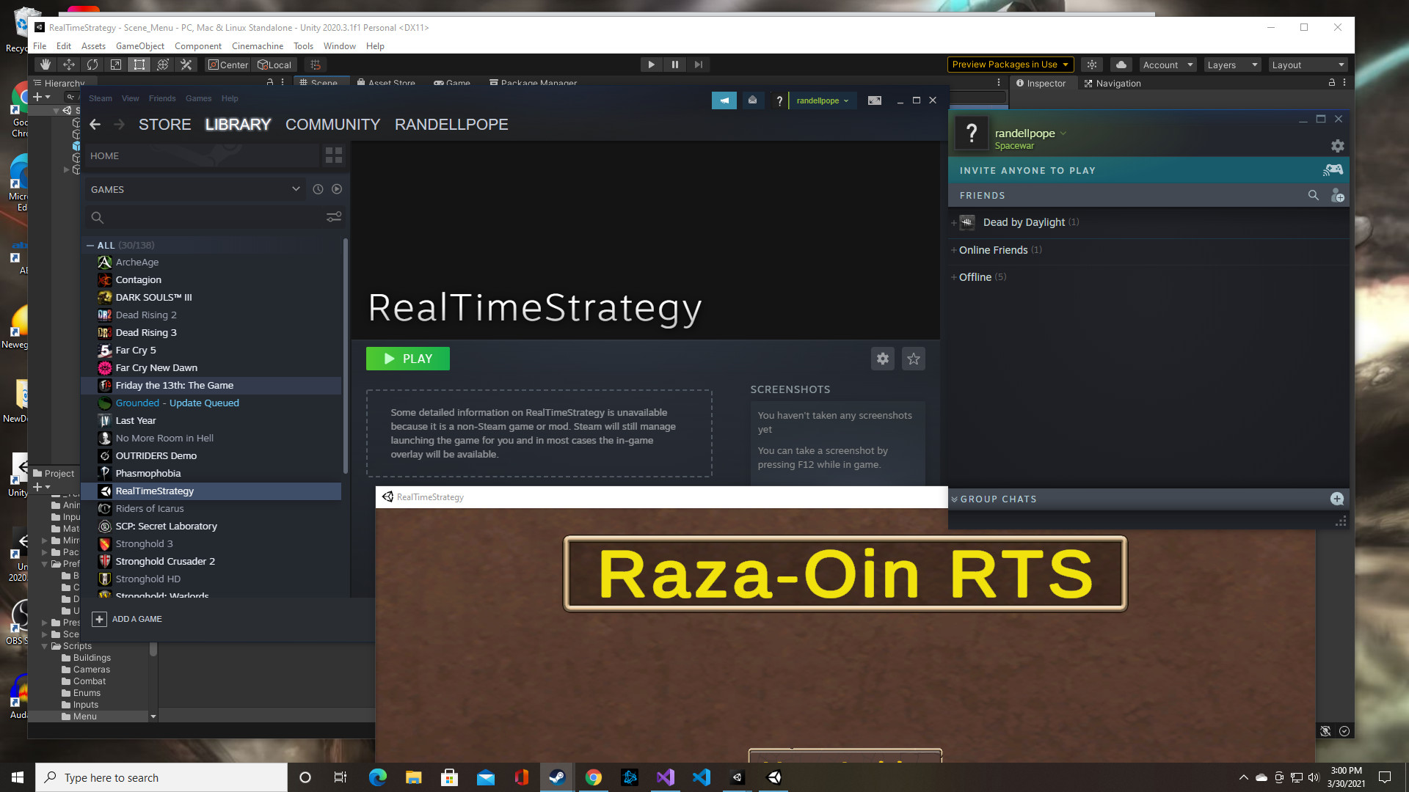
Task: Open Steam from Windows taskbar
Action: 557,777
